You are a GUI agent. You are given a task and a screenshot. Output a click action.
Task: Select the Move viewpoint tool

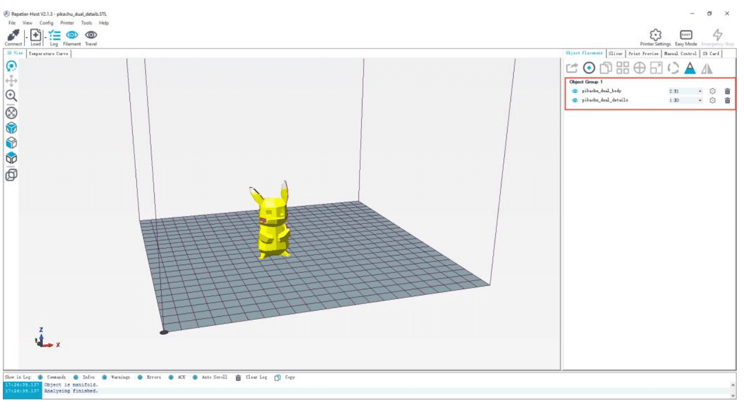point(11,80)
